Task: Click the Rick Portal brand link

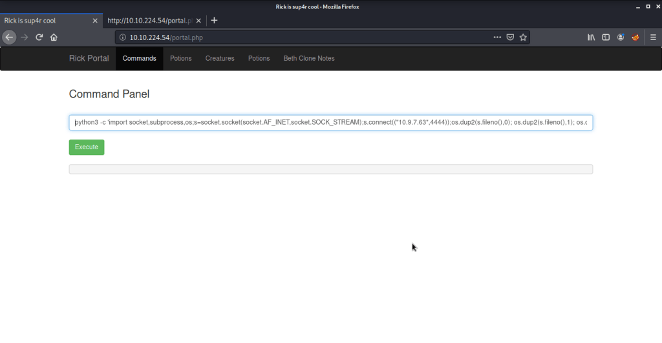Action: (89, 58)
